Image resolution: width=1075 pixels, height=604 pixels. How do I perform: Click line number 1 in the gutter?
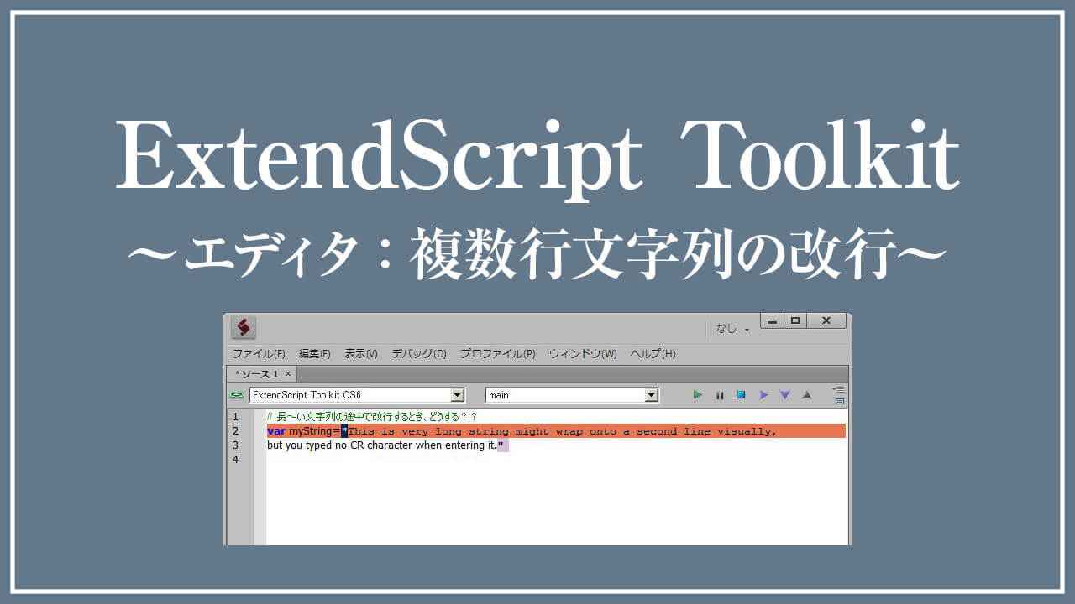click(x=235, y=417)
